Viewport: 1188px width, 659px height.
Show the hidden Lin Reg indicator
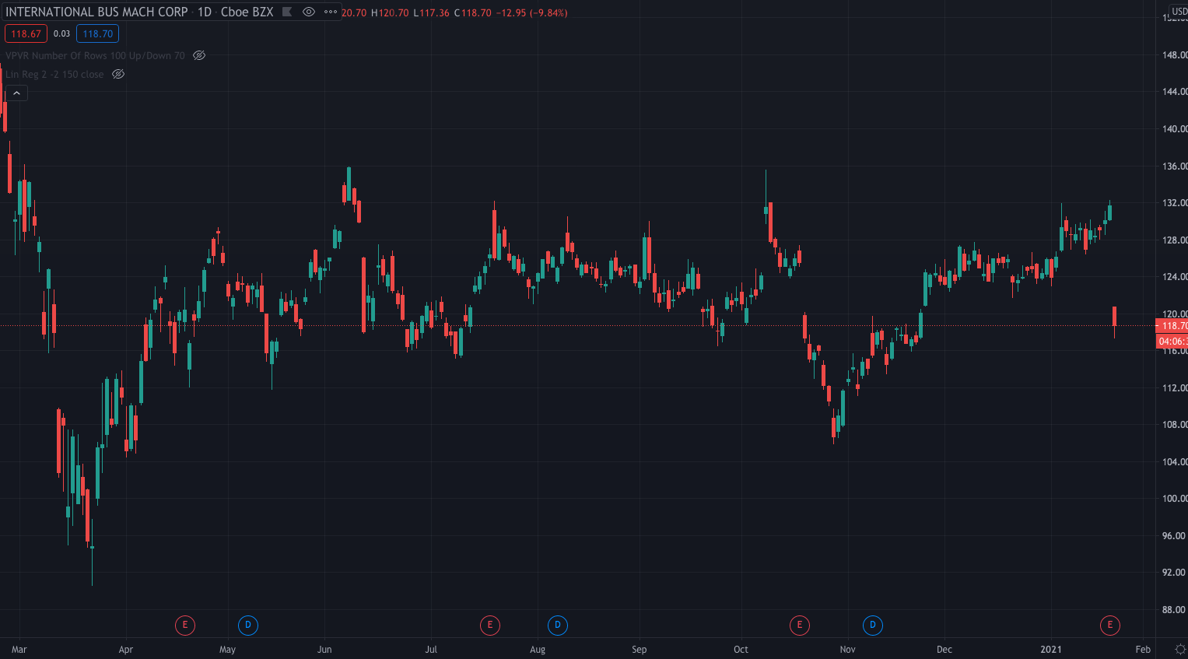[118, 75]
